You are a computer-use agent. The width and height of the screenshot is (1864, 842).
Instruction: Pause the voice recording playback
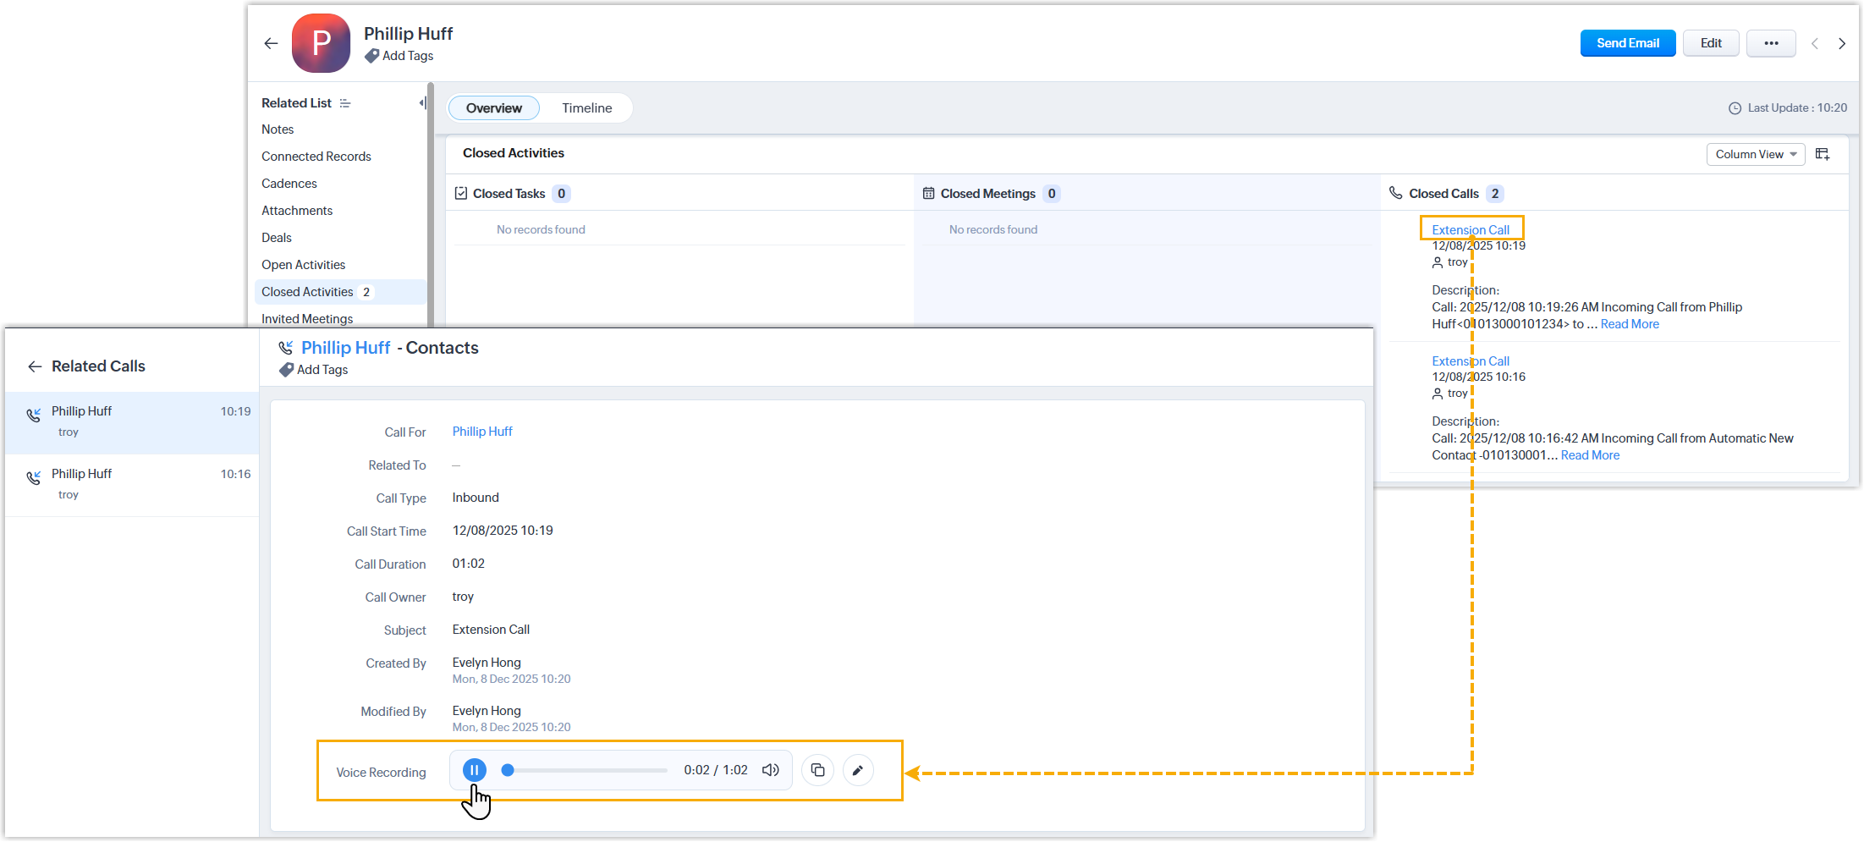pos(474,770)
